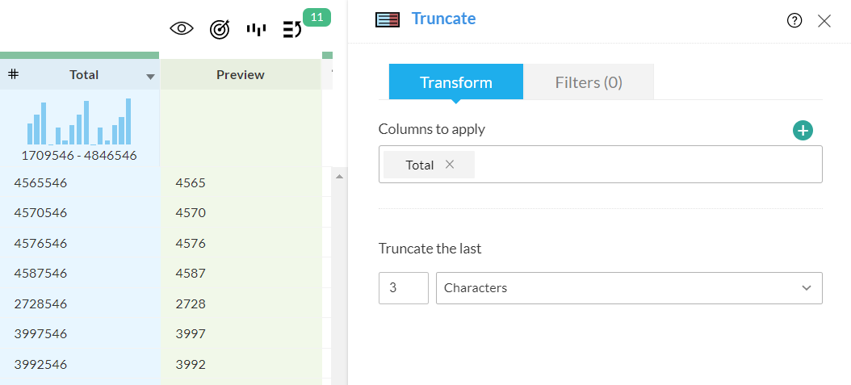Remove the Total column tag
This screenshot has width=851, height=385.
click(x=450, y=165)
